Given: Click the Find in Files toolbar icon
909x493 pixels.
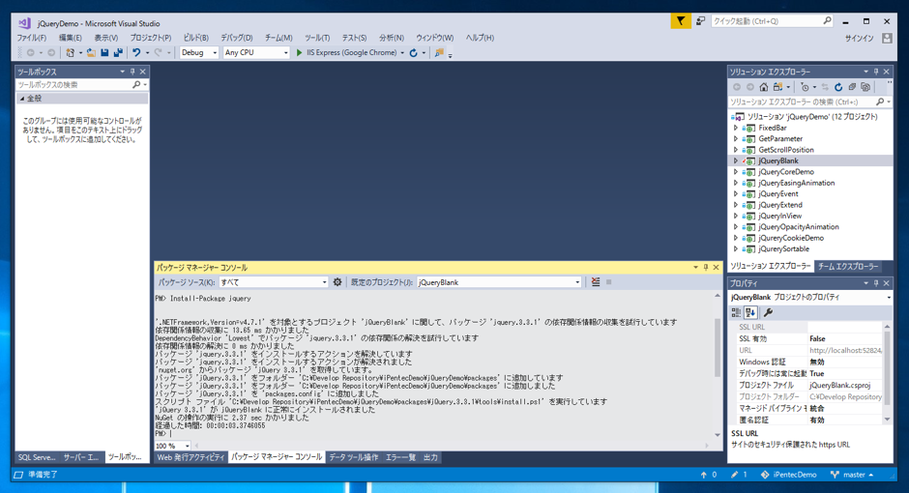Looking at the screenshot, I should pos(439,53).
